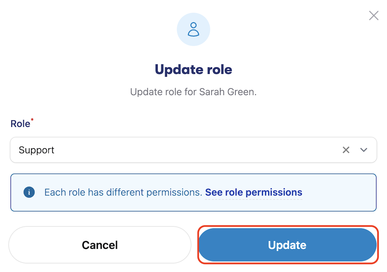Click the 'Each role has different permissions' text

point(123,193)
